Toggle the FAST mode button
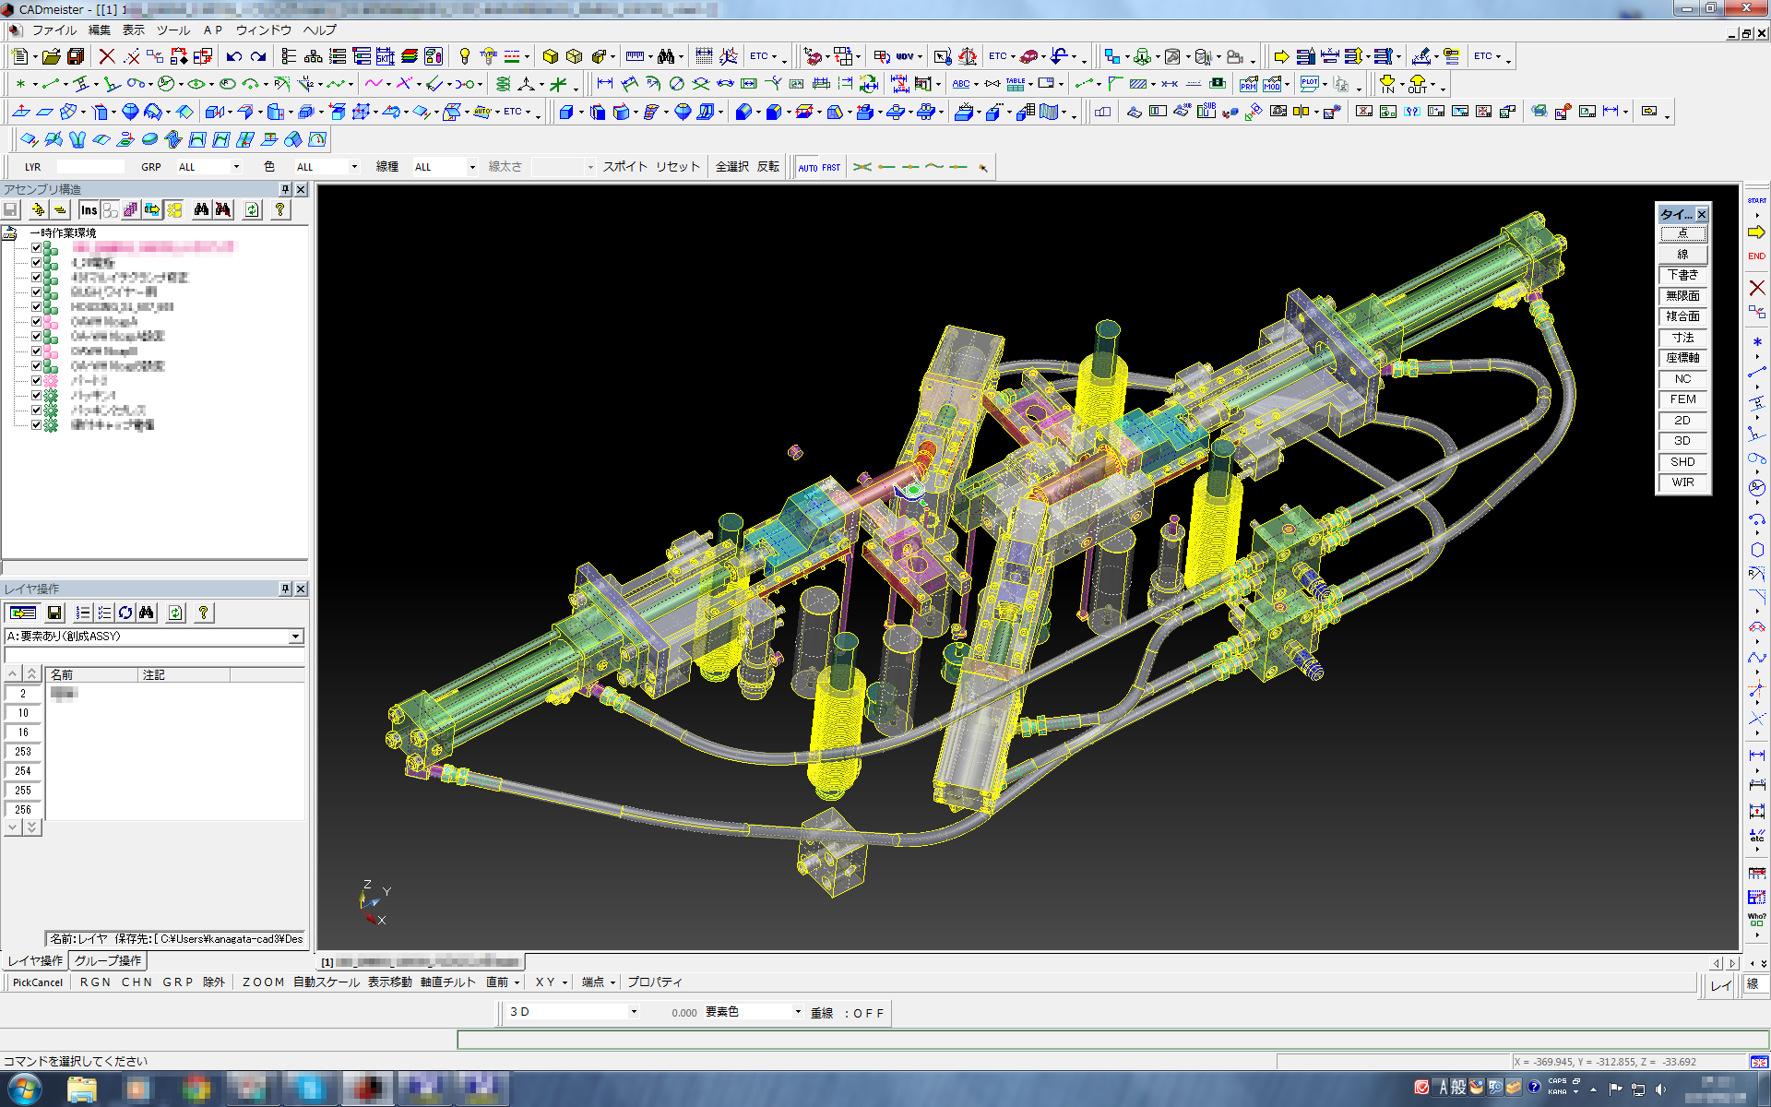The height and width of the screenshot is (1107, 1771). [x=831, y=168]
